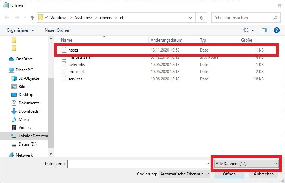Click the networks file icon
The image size is (285, 183).
click(x=64, y=64)
